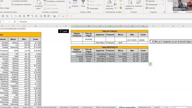Select result cell Rusia
Screen dimensions: 192x108
(88, 59)
